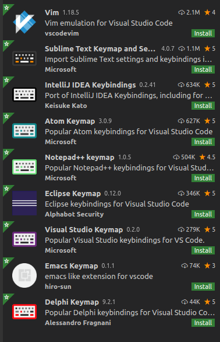The height and width of the screenshot is (342, 220).
Task: Open the Emacs Keymap round placeholder icon
Action: pos(24,275)
